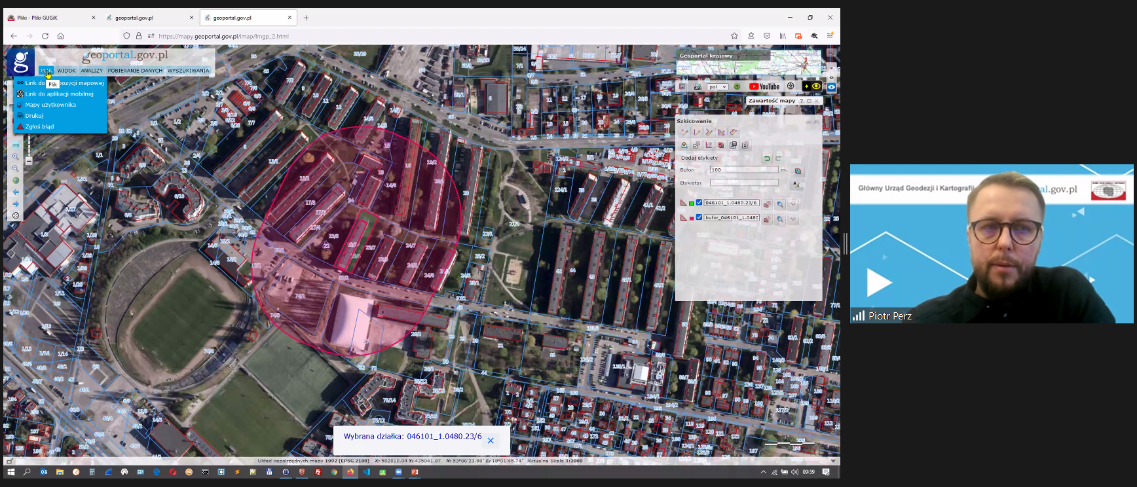Click the buffer generate icon beside Bufor field
Viewport: 1137px width, 487px height.
[797, 171]
